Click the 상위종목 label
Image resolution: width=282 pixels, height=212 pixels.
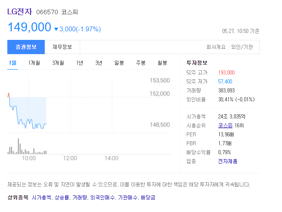coord(18,197)
